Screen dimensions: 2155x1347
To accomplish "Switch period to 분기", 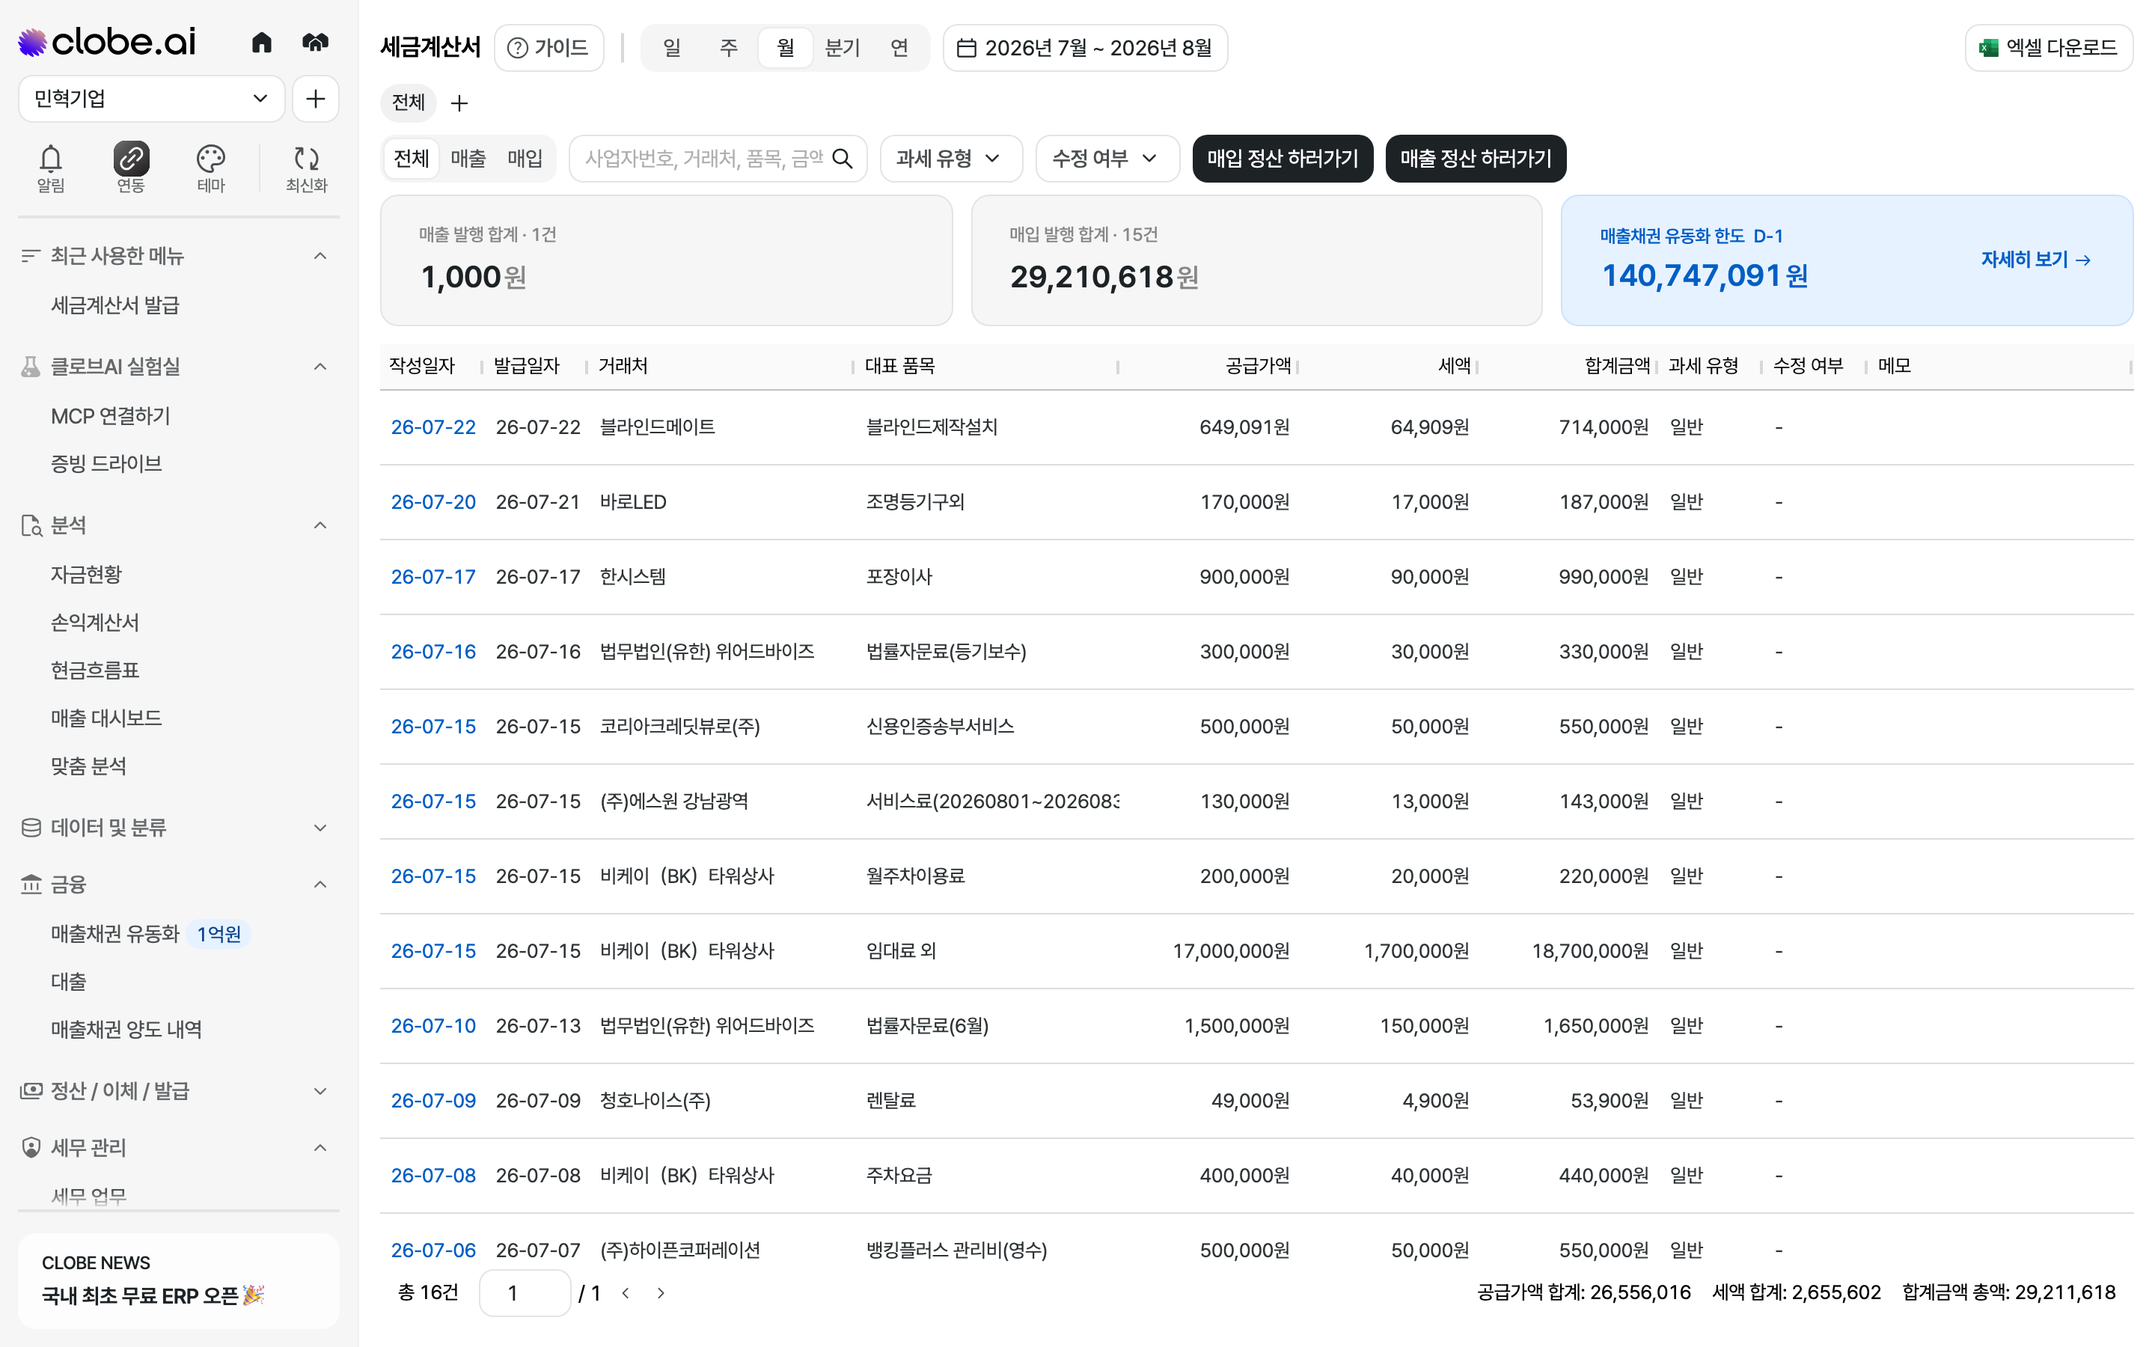I will [843, 47].
